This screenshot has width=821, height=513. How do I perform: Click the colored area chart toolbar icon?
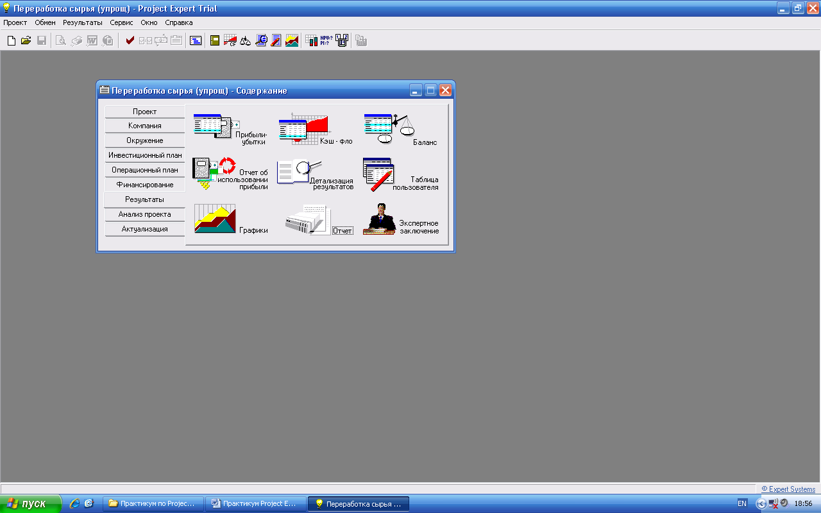292,40
